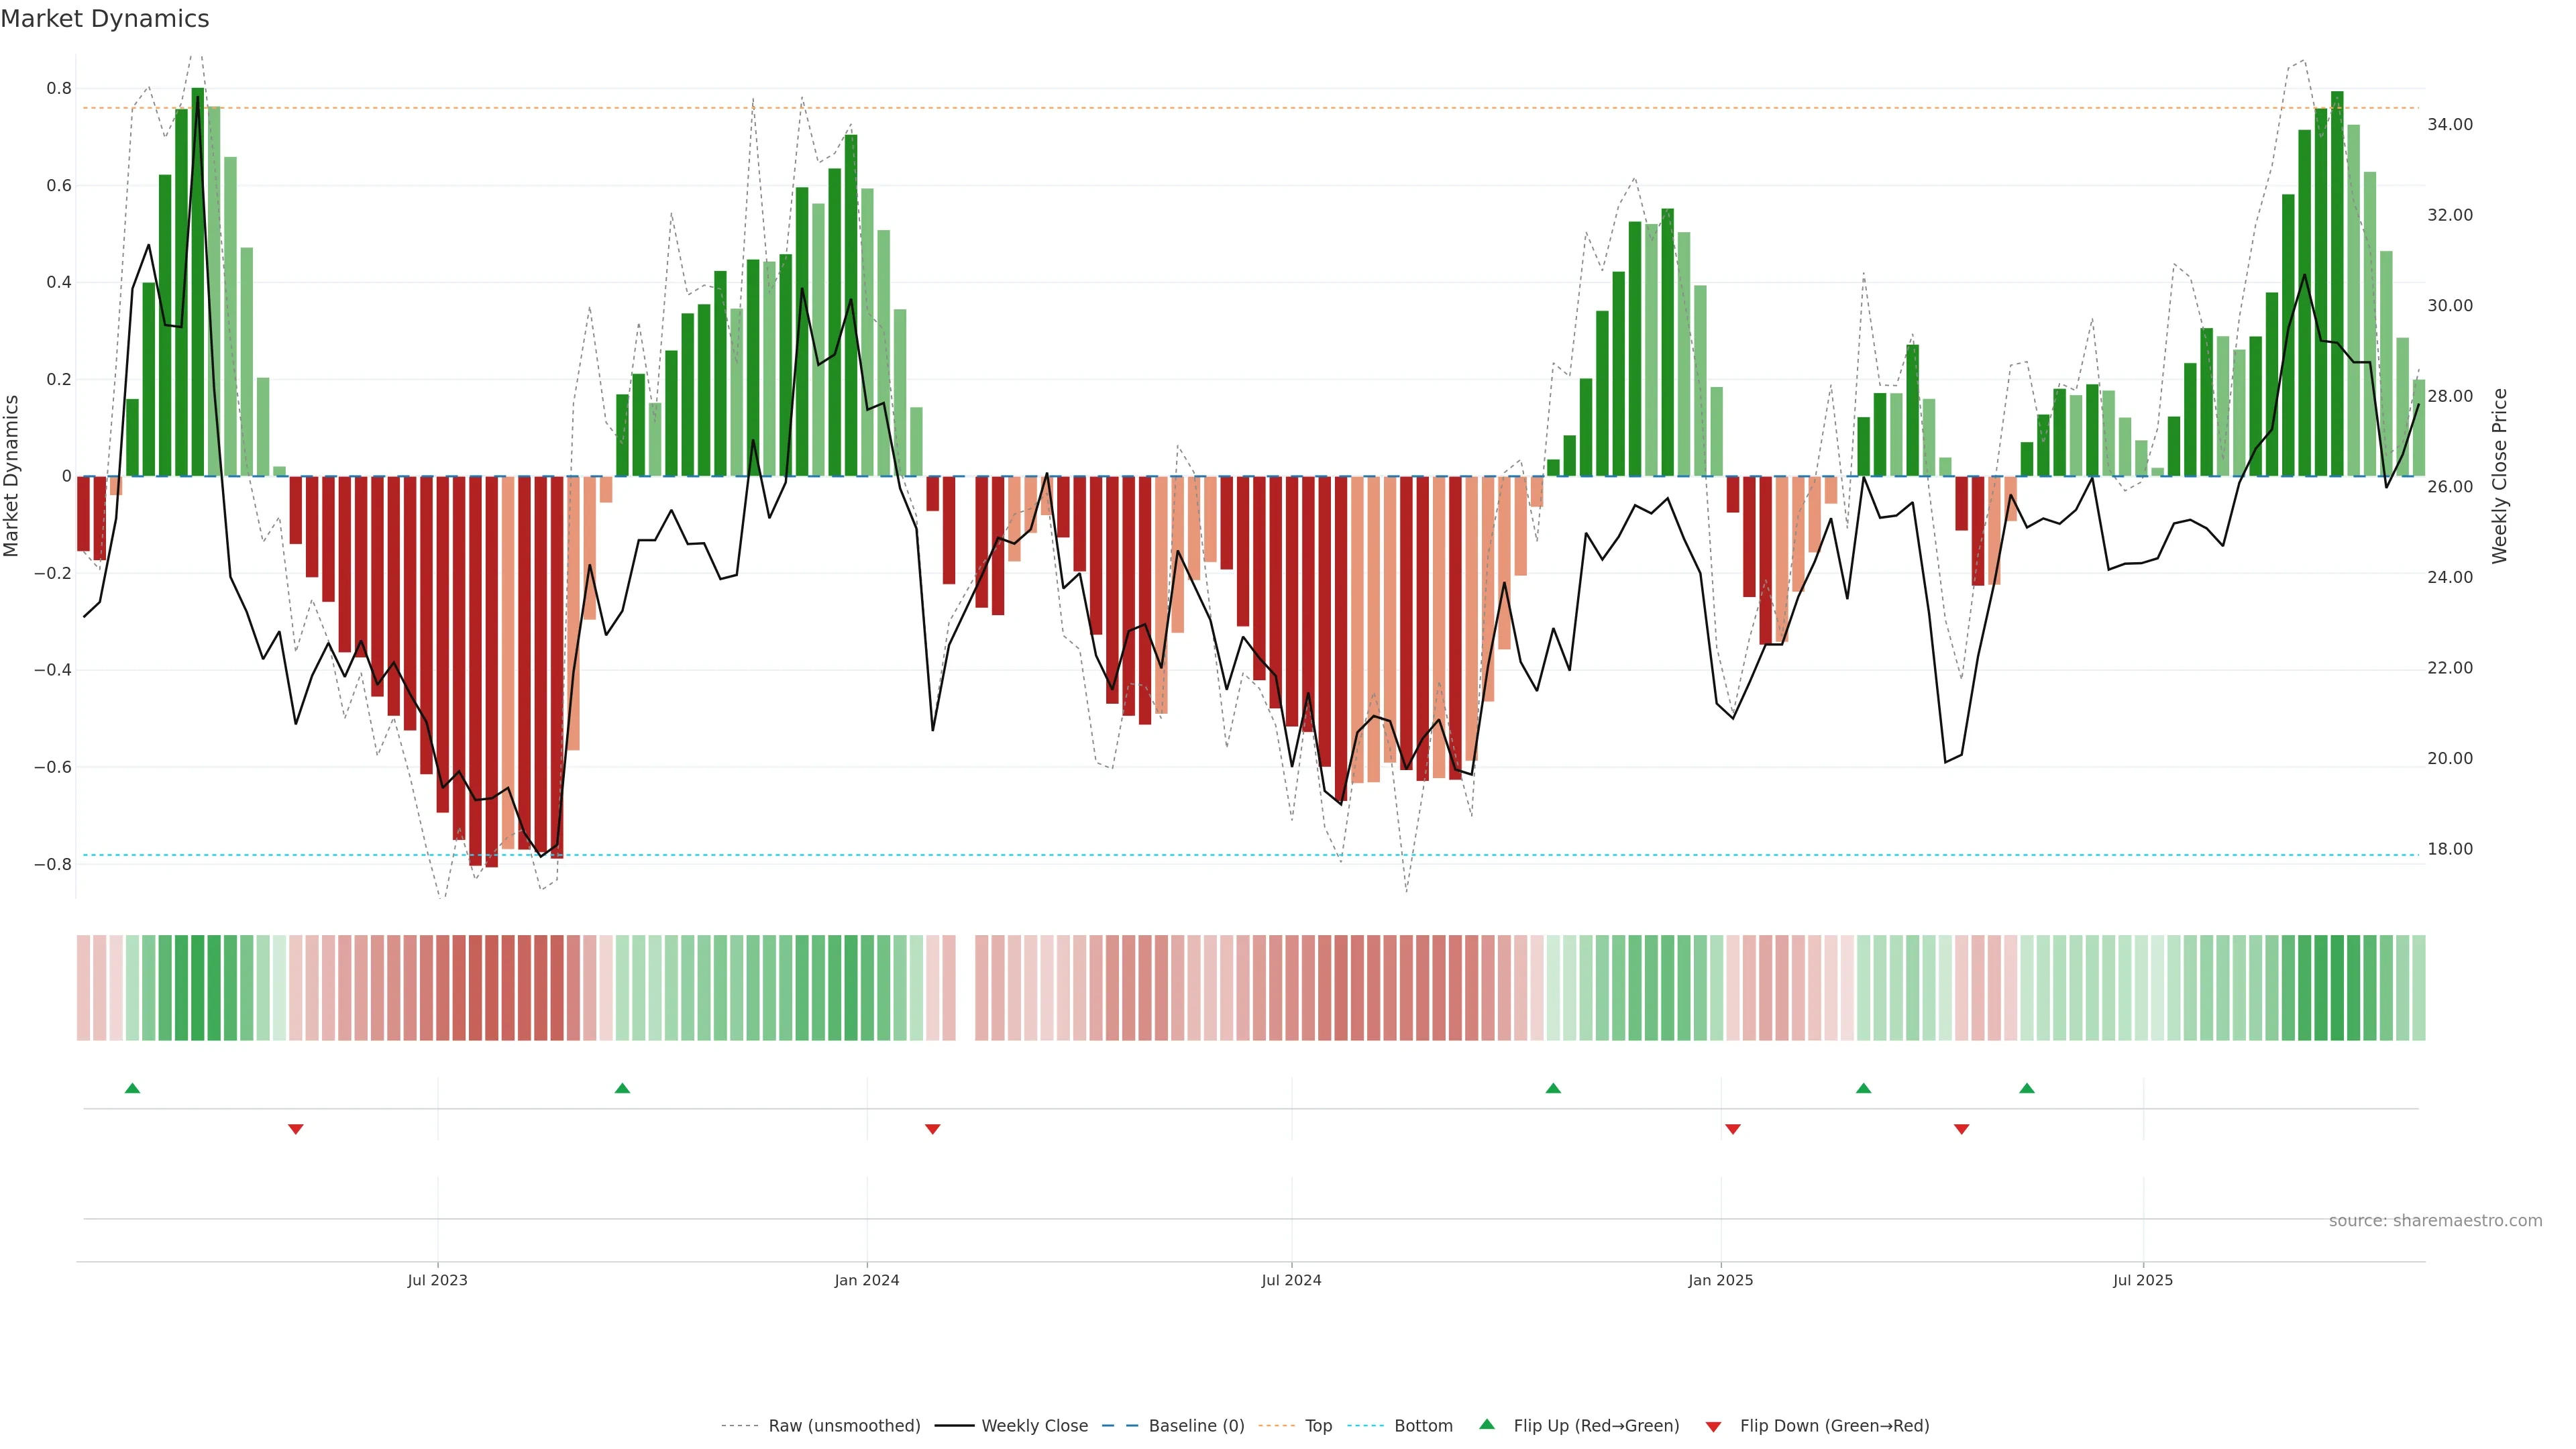Click the rightmost green flip-up triangle marker
The image size is (2576, 1449).
2026,1088
